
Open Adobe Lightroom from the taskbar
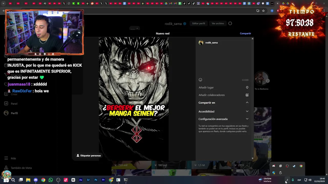click(88, 180)
